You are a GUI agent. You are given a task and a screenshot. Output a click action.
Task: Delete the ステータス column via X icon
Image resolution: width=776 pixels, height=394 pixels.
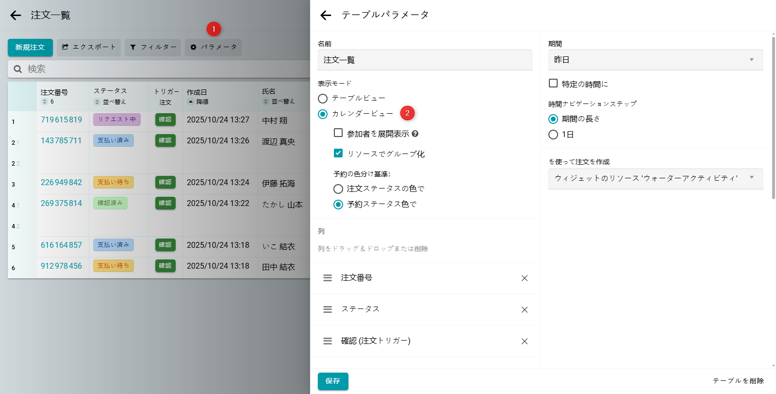[x=524, y=310]
